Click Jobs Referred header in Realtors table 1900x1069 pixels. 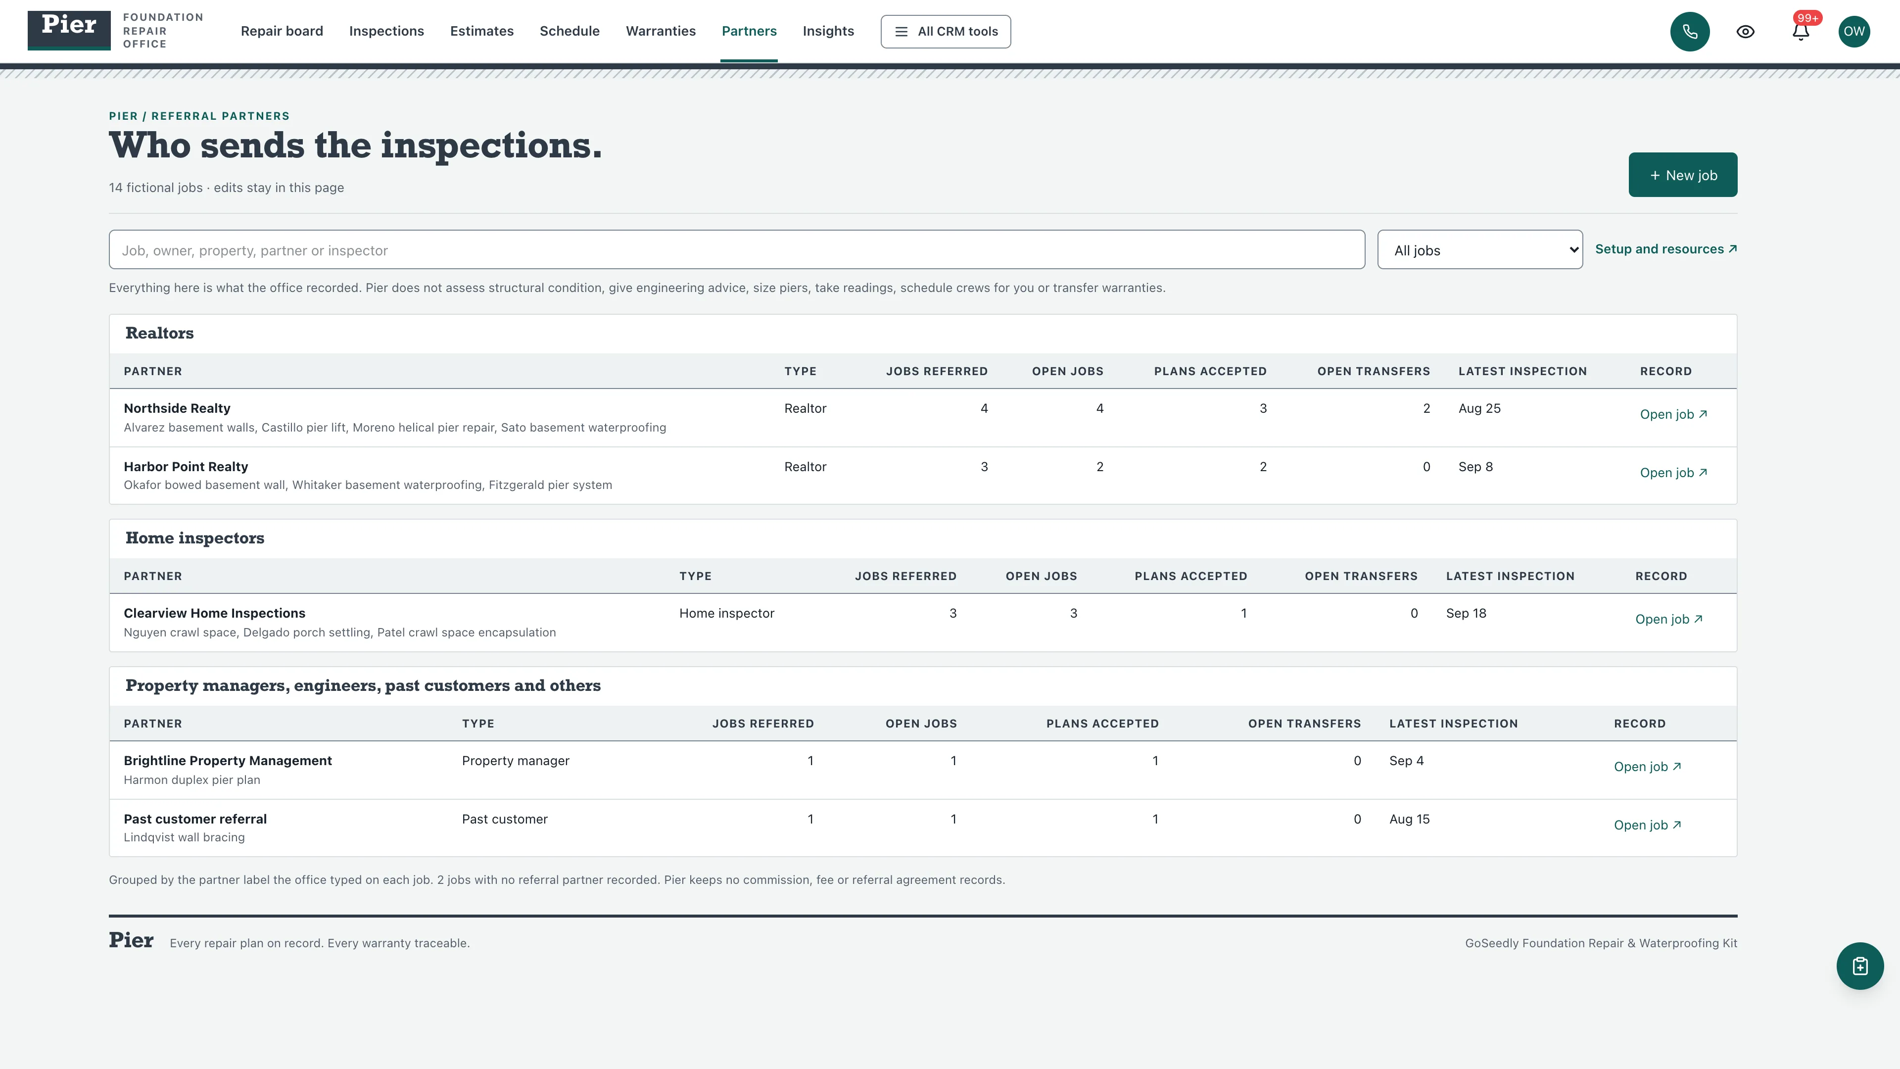click(x=937, y=372)
